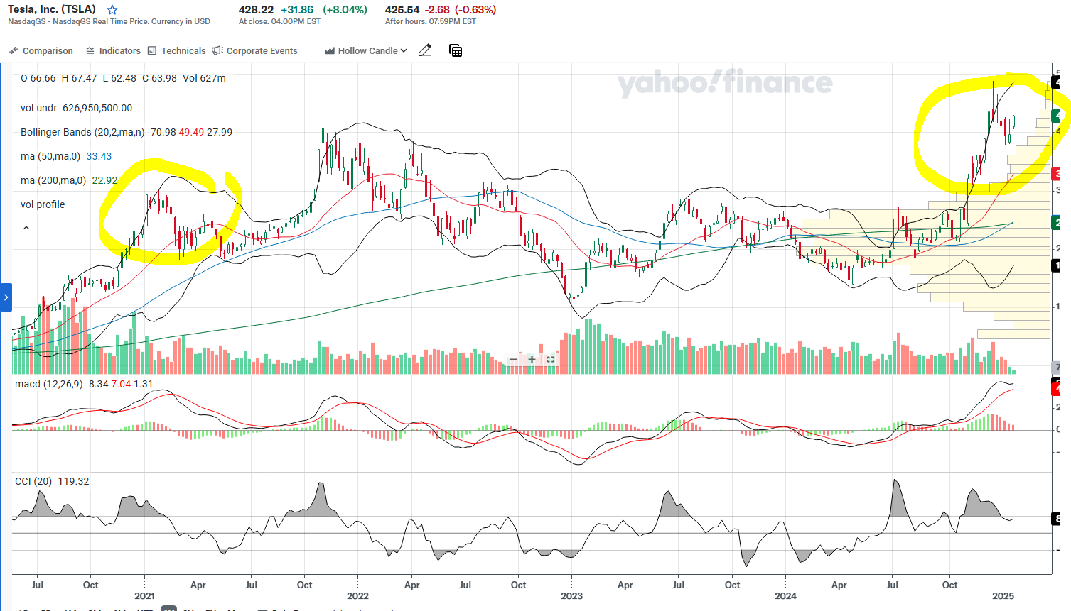The image size is (1071, 611).
Task: Click the Hollow Candle chart-type icon
Action: 330,51
